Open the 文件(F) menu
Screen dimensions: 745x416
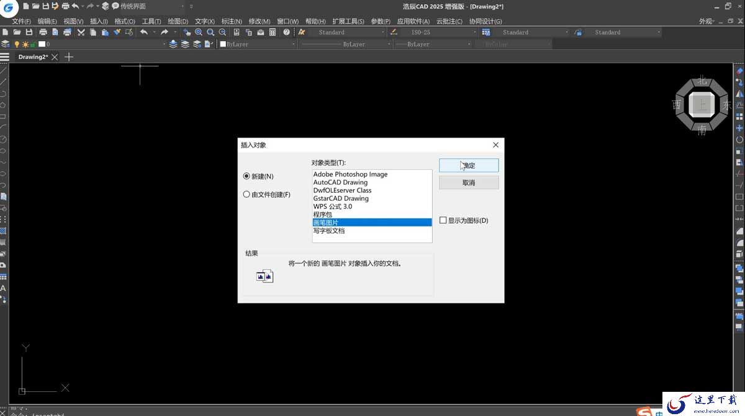click(x=21, y=21)
